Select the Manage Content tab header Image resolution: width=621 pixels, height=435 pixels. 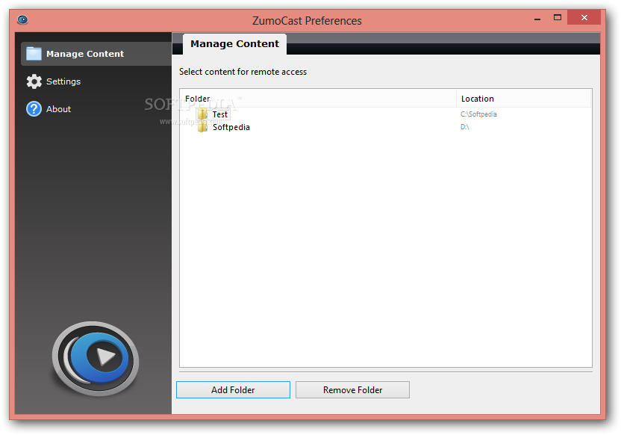coord(234,44)
